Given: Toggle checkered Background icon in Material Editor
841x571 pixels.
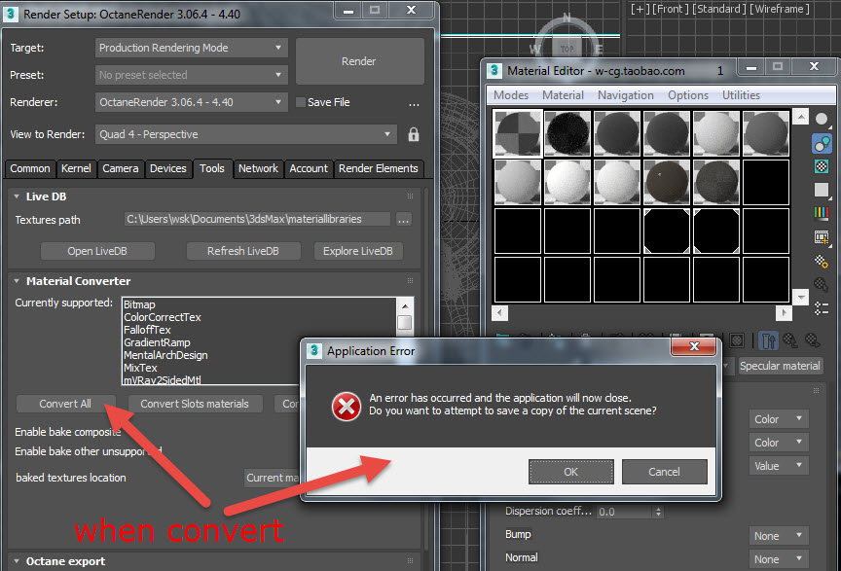Looking at the screenshot, I should tap(822, 166).
